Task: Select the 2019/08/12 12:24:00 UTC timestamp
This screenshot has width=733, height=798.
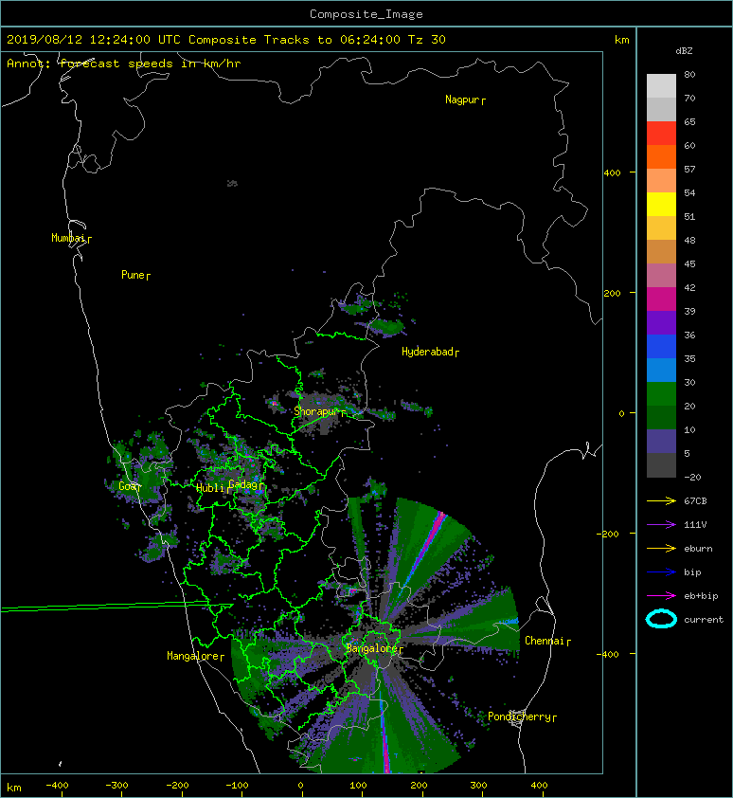Action: coord(94,40)
